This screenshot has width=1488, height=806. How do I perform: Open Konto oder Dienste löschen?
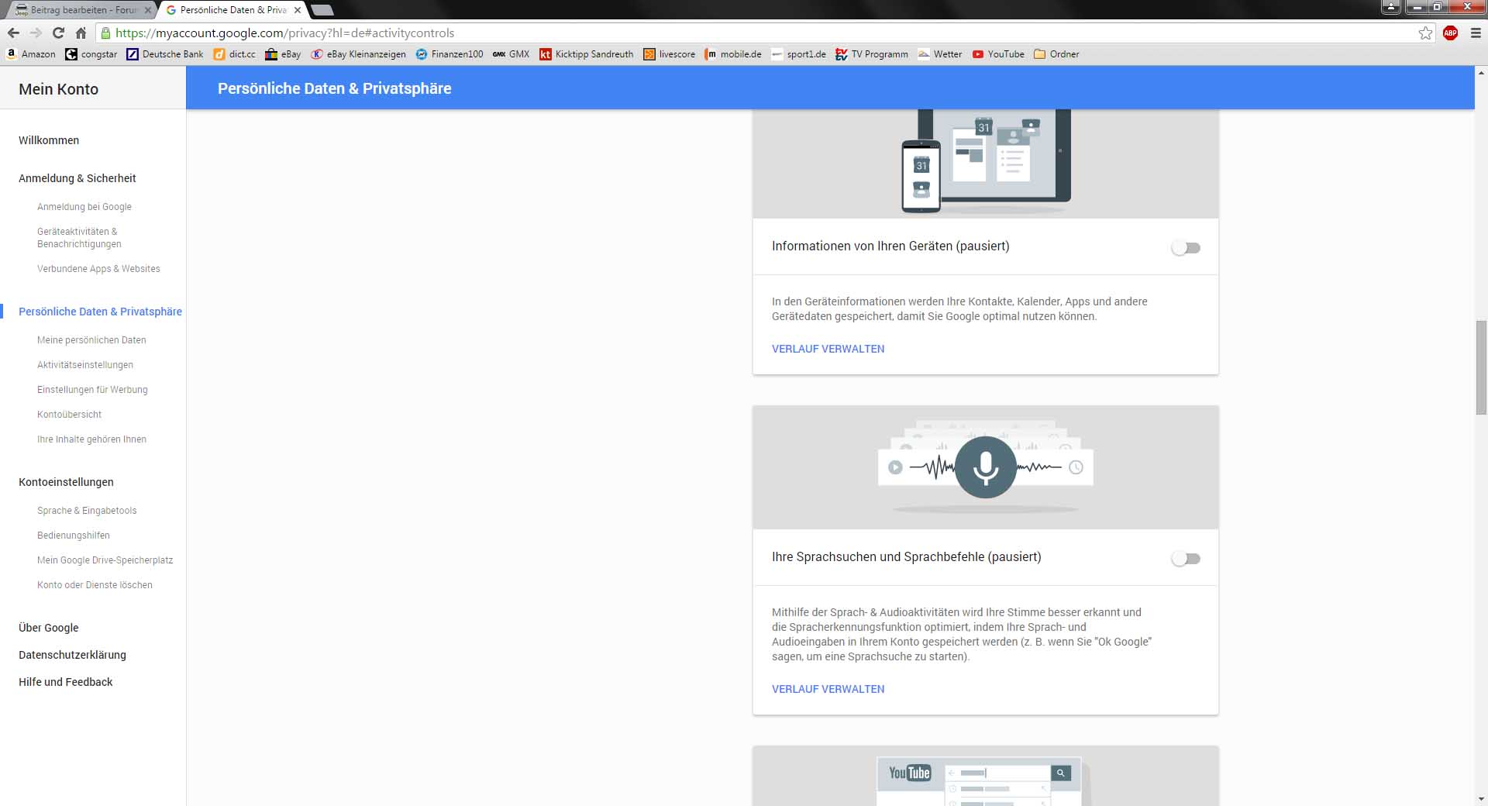pos(95,585)
